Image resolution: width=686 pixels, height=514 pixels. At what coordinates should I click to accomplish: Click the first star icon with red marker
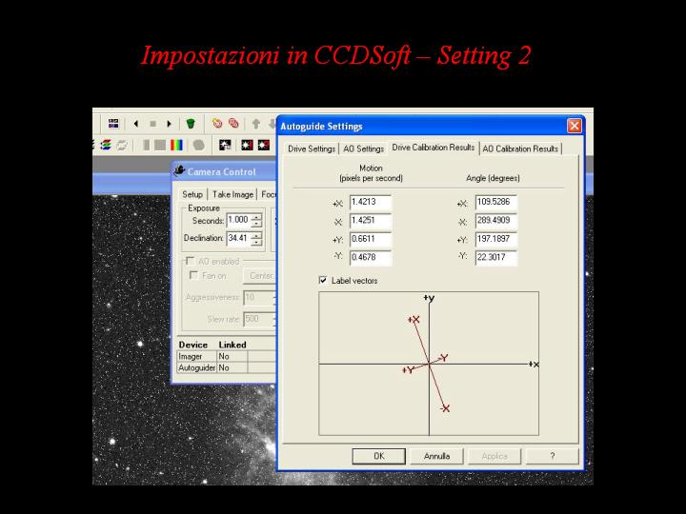point(247,145)
